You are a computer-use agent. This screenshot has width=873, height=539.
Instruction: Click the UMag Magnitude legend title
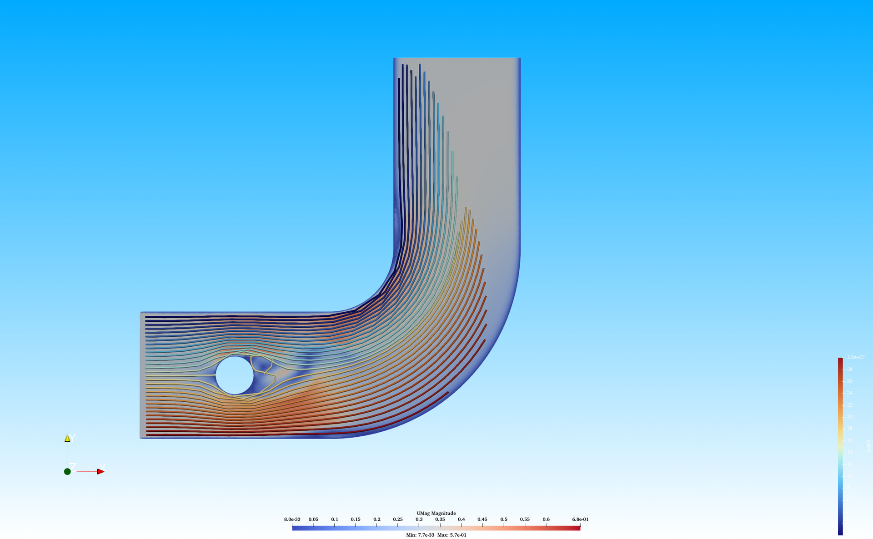pos(436,513)
